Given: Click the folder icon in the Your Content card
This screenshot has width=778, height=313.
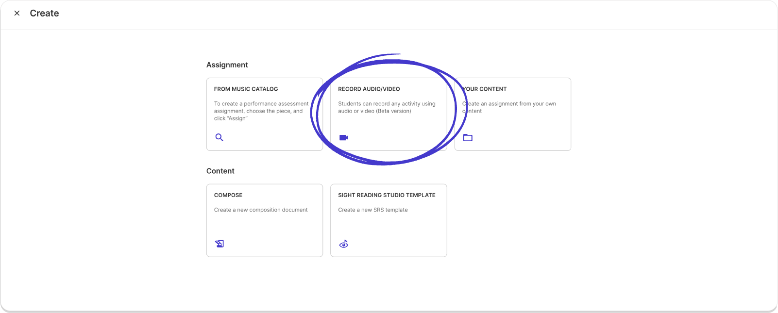Looking at the screenshot, I should coord(468,137).
